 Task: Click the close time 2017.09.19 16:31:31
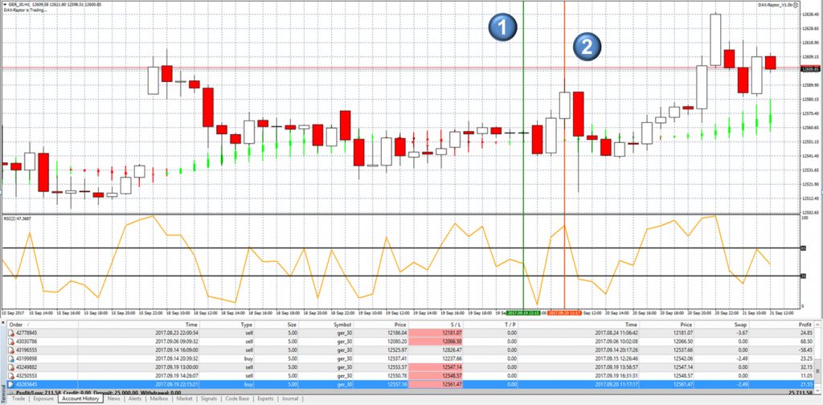tap(616, 376)
